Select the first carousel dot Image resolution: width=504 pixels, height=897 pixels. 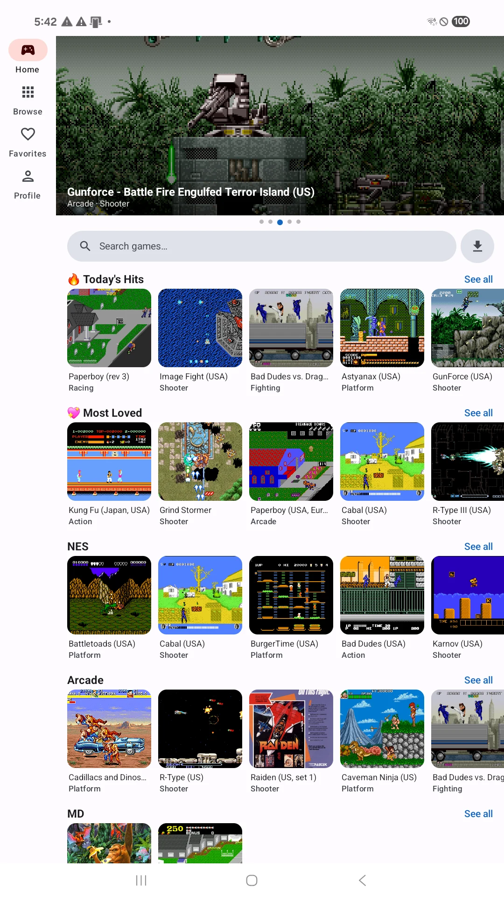(x=262, y=222)
